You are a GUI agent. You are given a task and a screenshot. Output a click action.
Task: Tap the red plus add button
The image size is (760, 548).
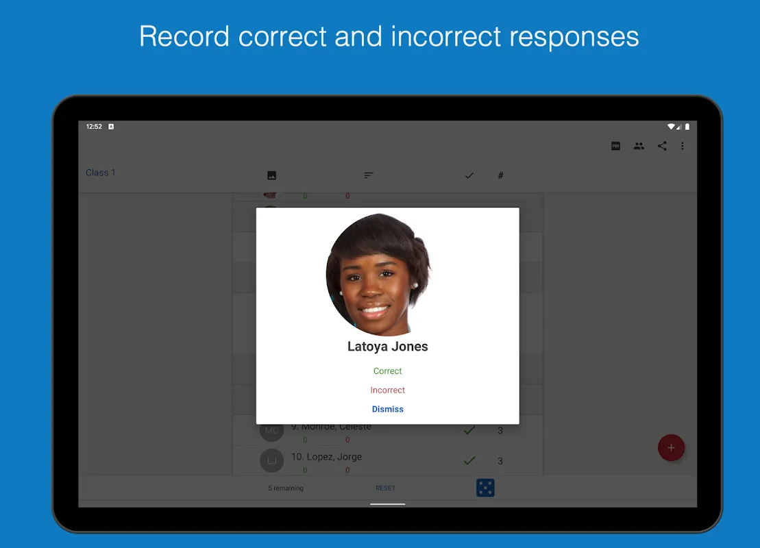click(671, 448)
